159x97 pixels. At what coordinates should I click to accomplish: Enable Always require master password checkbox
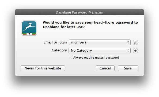click(x=70, y=58)
